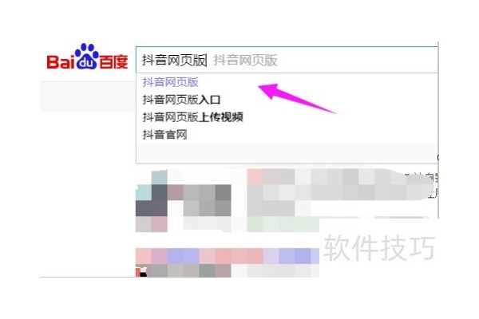Screen dimensions: 479x319
Task: Click the red "Bai" logo letters
Action: click(61, 61)
